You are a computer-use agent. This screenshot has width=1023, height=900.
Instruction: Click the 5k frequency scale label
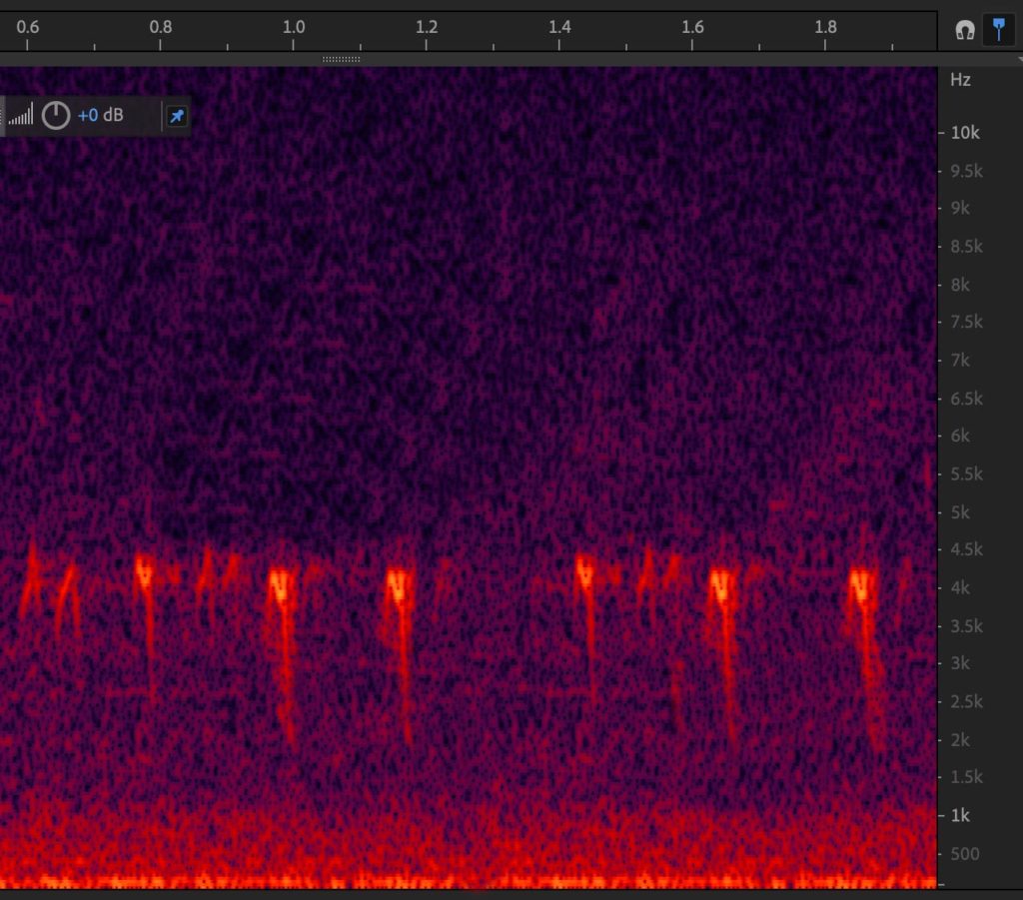[x=960, y=512]
